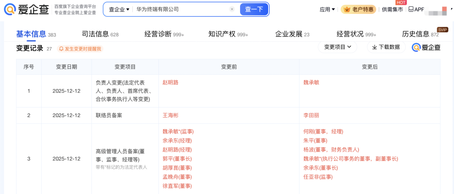Clear the search box with the X icon

232,9
